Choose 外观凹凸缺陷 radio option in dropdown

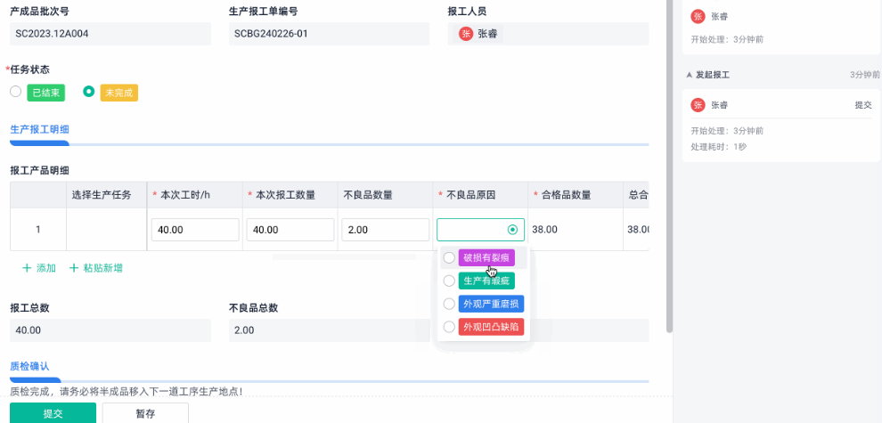click(449, 327)
